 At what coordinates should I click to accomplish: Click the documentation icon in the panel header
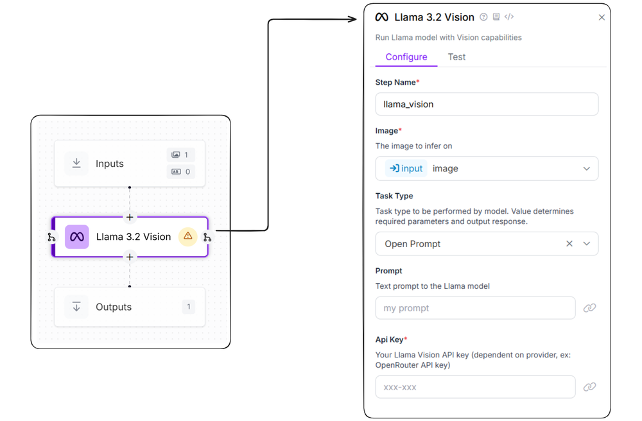point(495,17)
